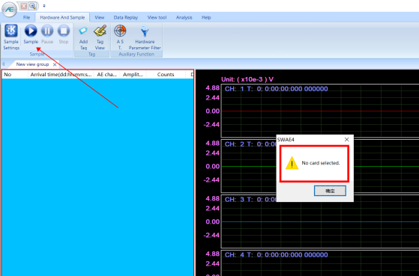Close the New view group tab
The height and width of the screenshot is (276, 419).
pos(55,64)
